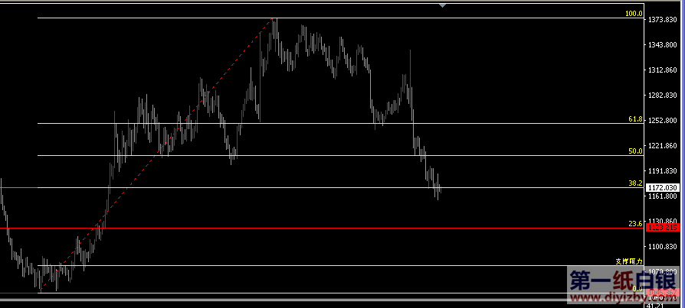685x308 pixels.
Task: Click the chart shift triangle marker at top
Action: tap(442, 5)
